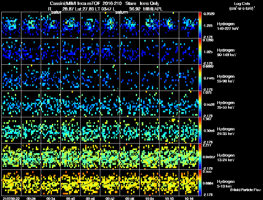Select the 149-227 keV panel at 10:16
This screenshot has width=263, height=200.
pos(189,25)
